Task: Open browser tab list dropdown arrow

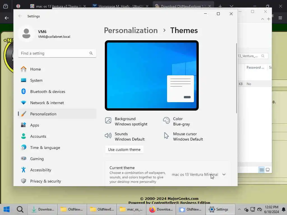Action: (232, 6)
